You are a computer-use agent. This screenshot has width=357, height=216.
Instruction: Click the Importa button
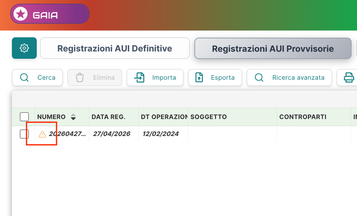tap(155, 78)
